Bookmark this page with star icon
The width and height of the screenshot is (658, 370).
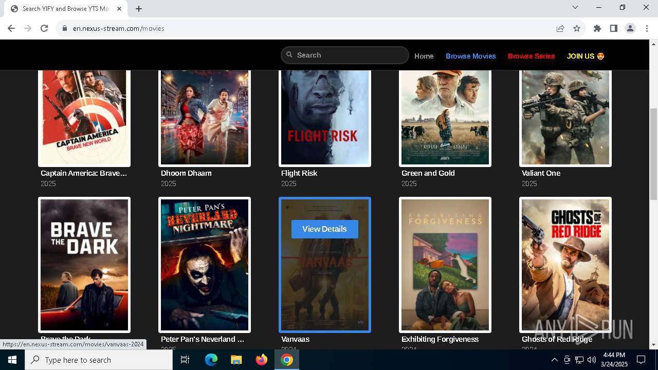point(577,28)
